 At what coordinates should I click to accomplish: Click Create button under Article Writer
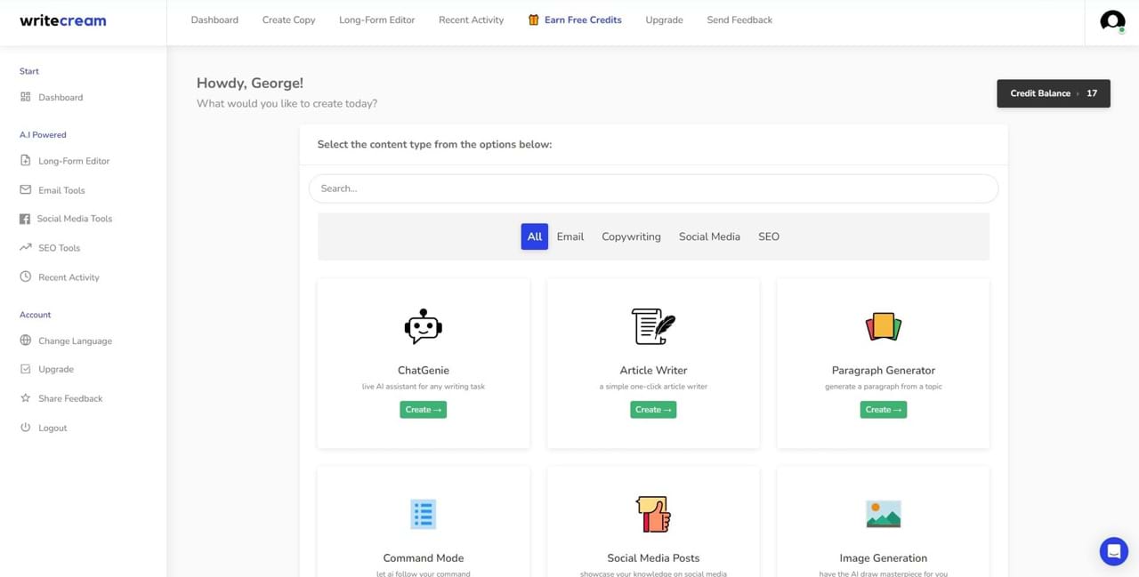653,410
